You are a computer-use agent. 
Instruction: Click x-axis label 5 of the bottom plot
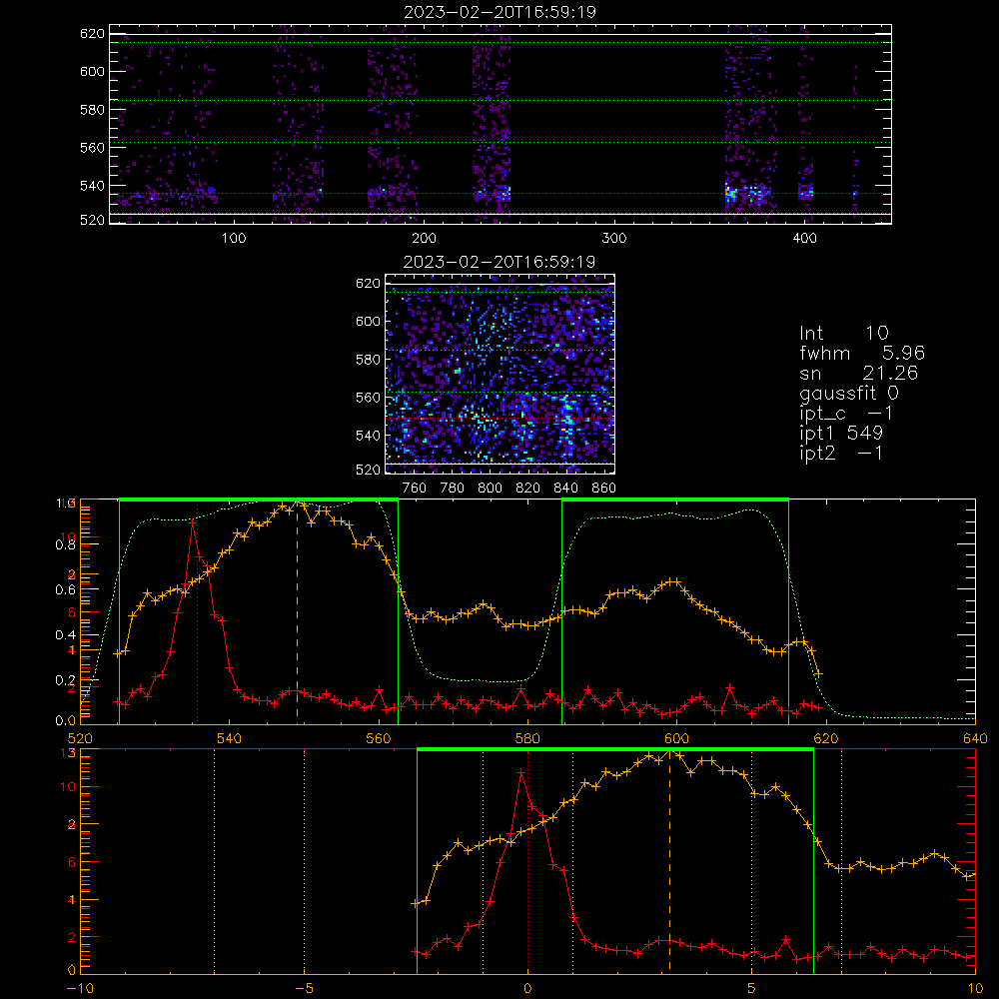(x=752, y=989)
